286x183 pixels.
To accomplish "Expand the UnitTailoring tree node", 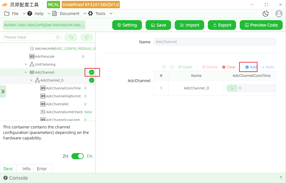I will point(26,64).
